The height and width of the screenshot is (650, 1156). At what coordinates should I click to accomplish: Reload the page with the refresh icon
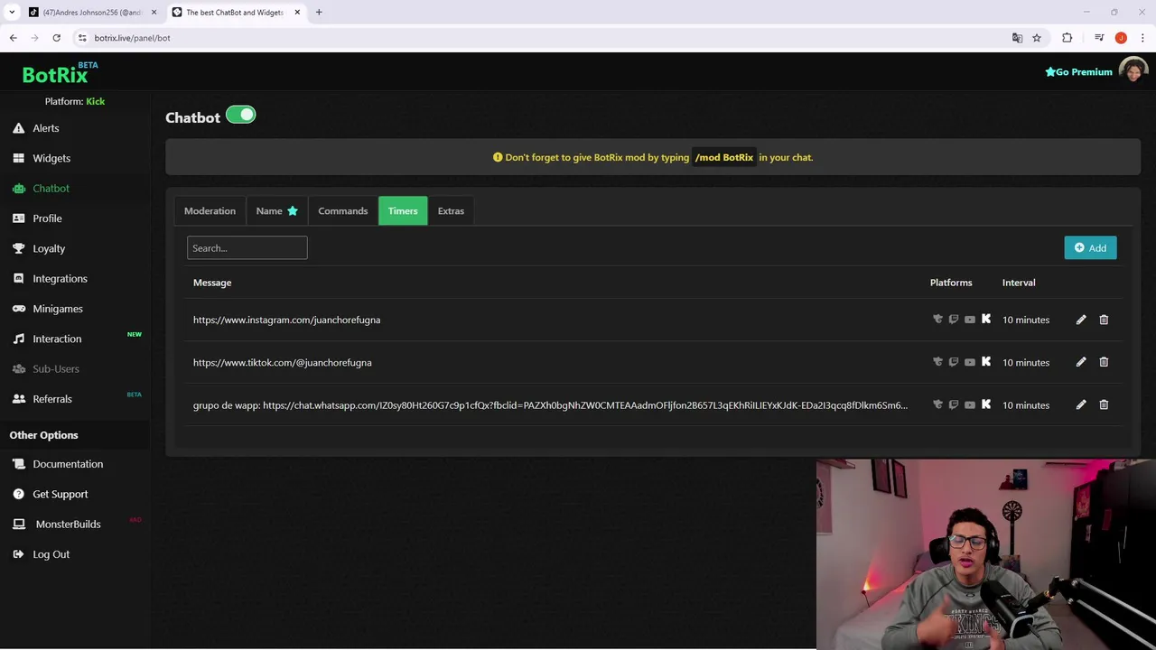click(56, 38)
